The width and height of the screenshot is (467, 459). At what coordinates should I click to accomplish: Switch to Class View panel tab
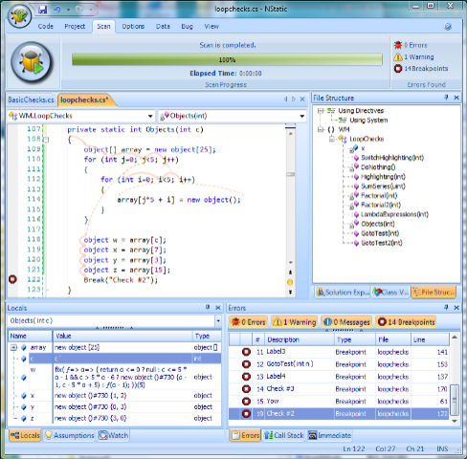391,292
